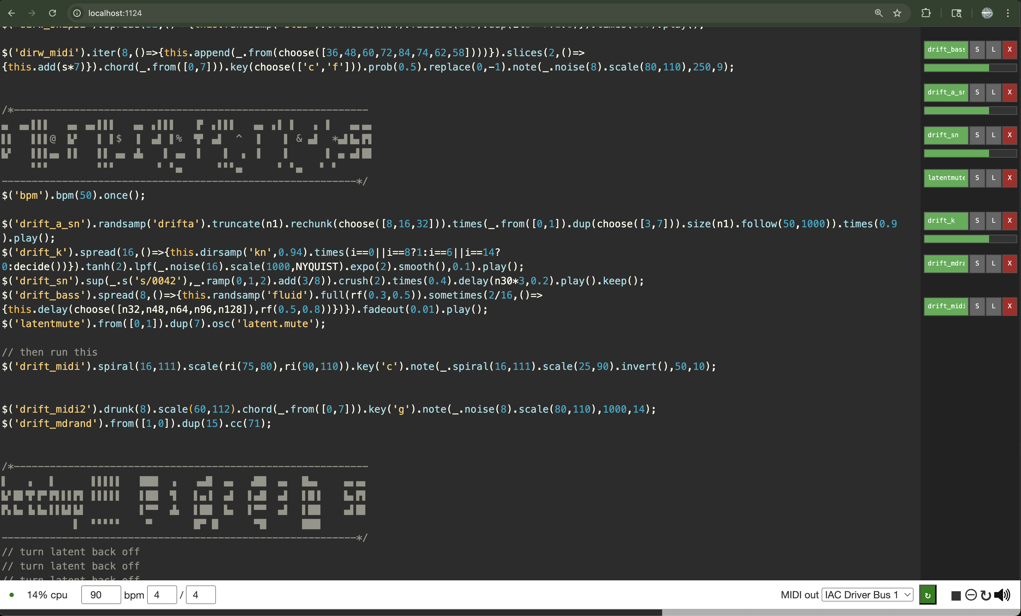The image size is (1021, 616).
Task: Stop the drift_a_sn channel with its X button
Action: (1010, 92)
